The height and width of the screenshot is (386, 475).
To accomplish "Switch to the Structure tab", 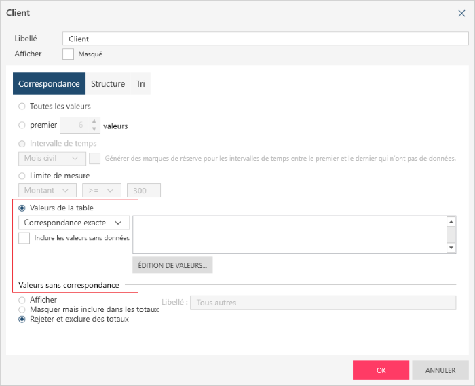I will tap(108, 83).
